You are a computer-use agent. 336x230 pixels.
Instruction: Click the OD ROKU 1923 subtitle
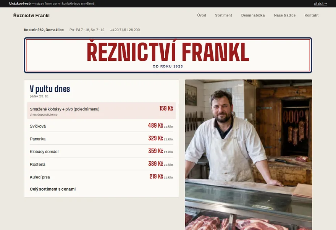168,66
